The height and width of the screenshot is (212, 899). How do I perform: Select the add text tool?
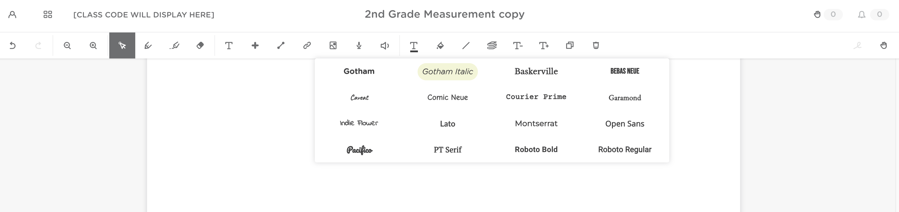click(x=229, y=46)
